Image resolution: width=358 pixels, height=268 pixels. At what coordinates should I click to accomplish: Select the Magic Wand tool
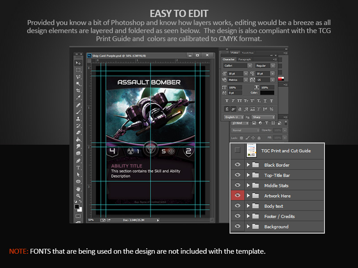78,84
